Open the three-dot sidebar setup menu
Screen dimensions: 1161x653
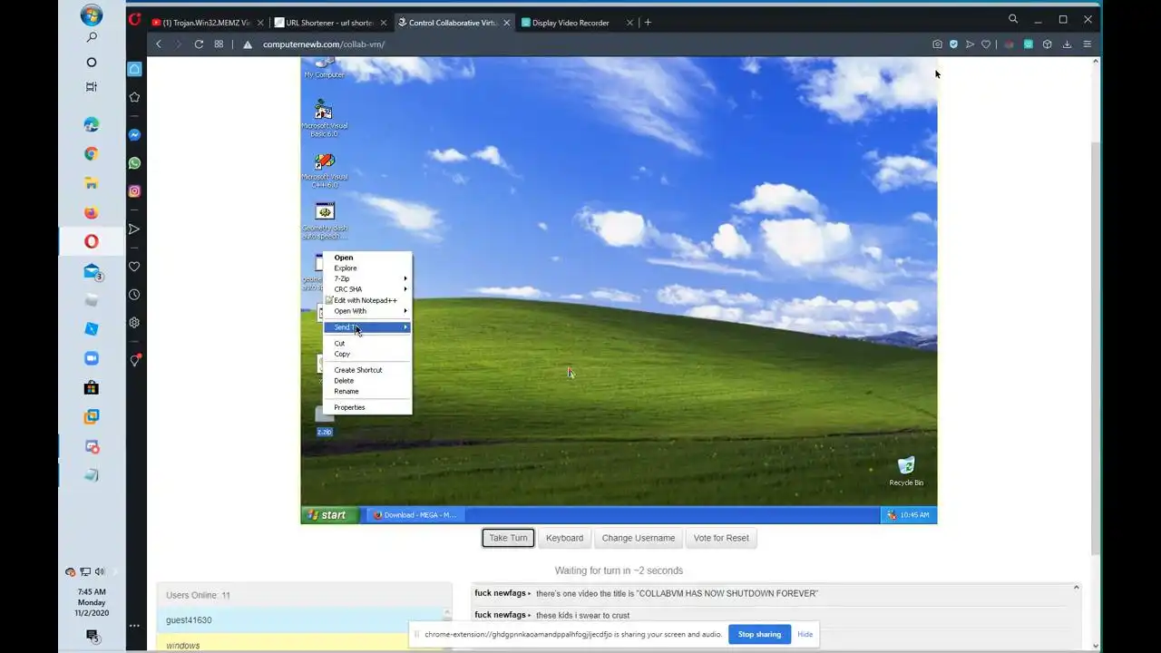[x=134, y=625]
